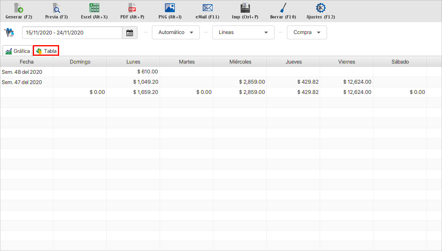Save report as PNG (Alt+I)
The width and height of the screenshot is (442, 251).
click(170, 8)
